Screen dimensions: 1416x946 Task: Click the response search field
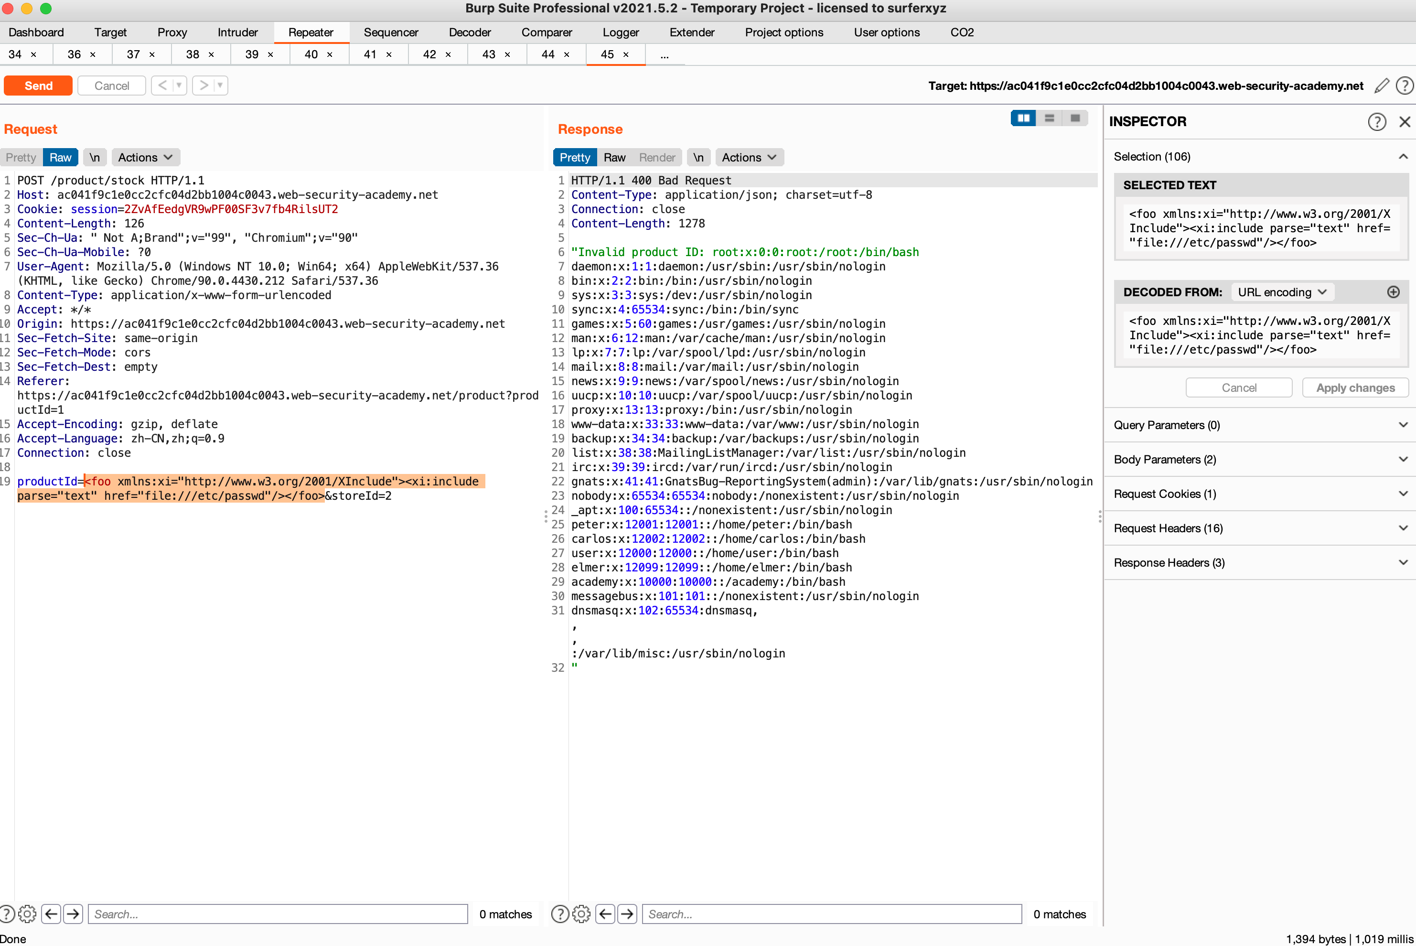click(x=831, y=914)
